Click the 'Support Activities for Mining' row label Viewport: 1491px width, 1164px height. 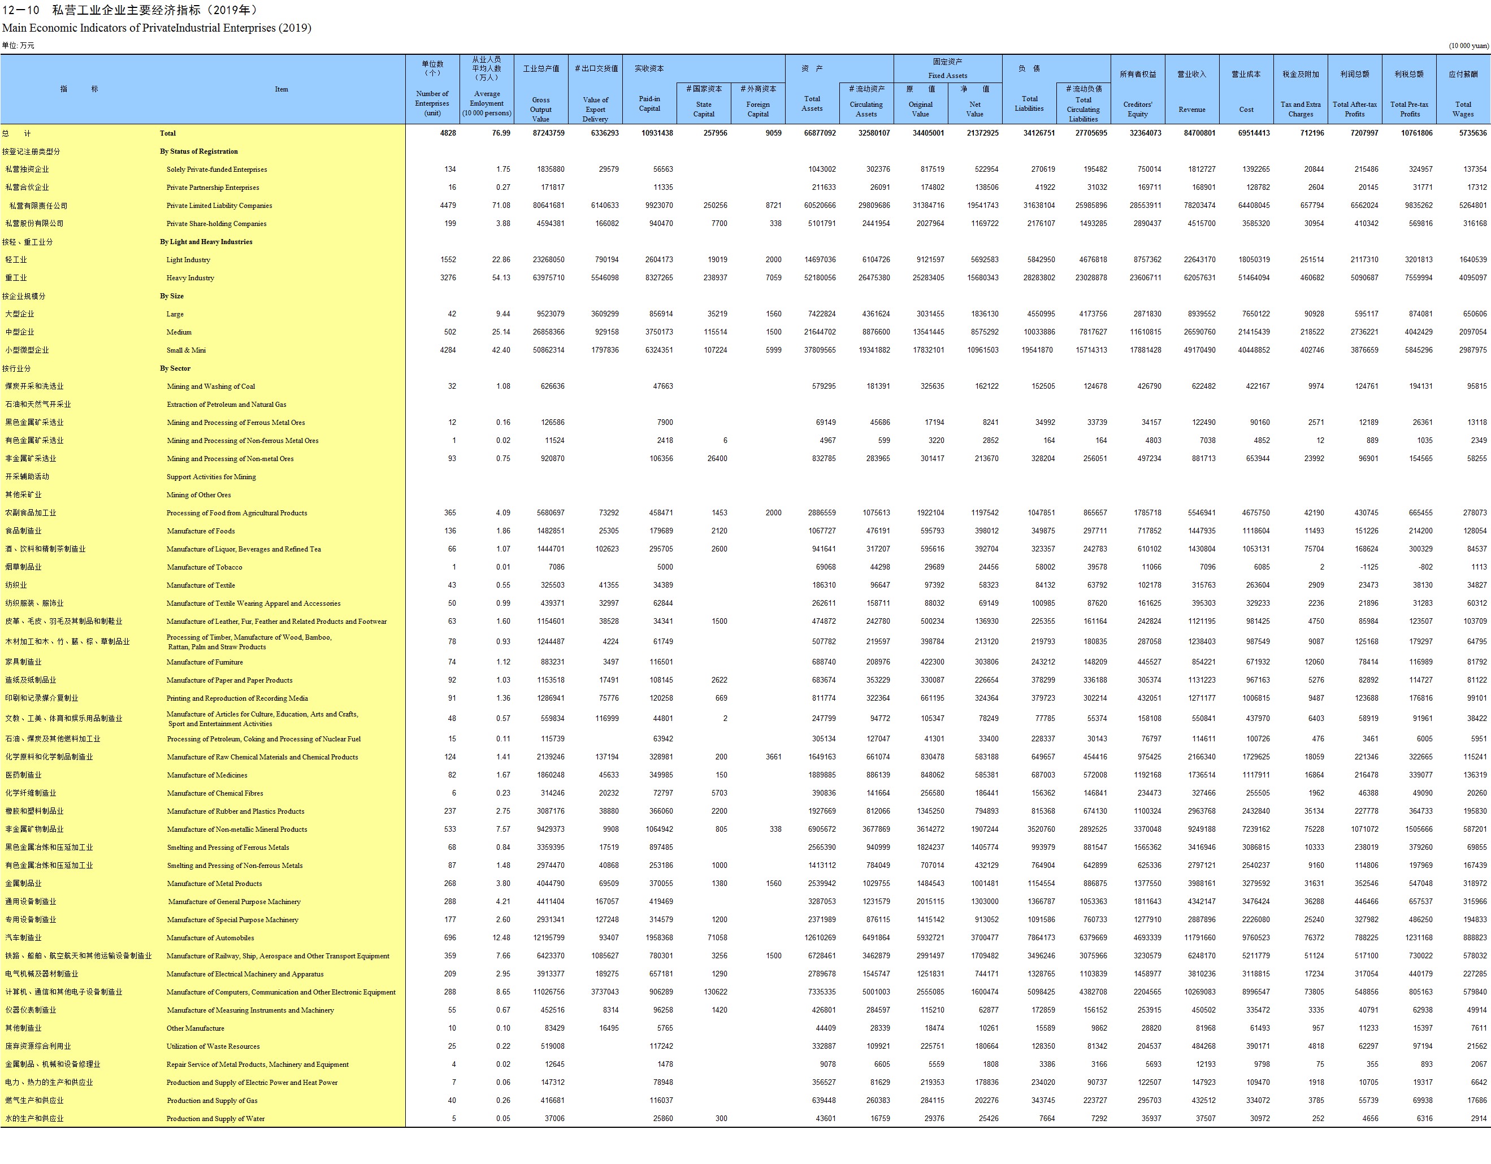[211, 477]
